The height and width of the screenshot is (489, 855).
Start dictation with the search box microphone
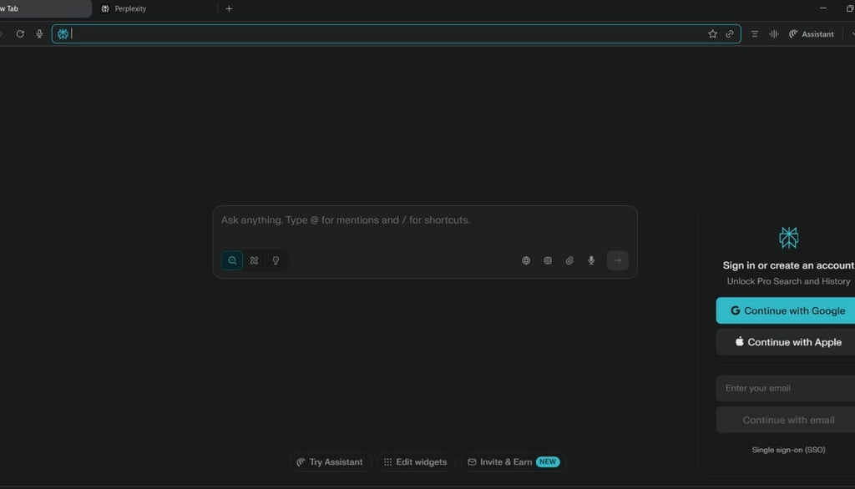click(591, 260)
